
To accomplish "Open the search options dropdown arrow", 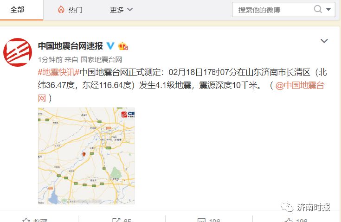I will pyautogui.click(x=328, y=9).
